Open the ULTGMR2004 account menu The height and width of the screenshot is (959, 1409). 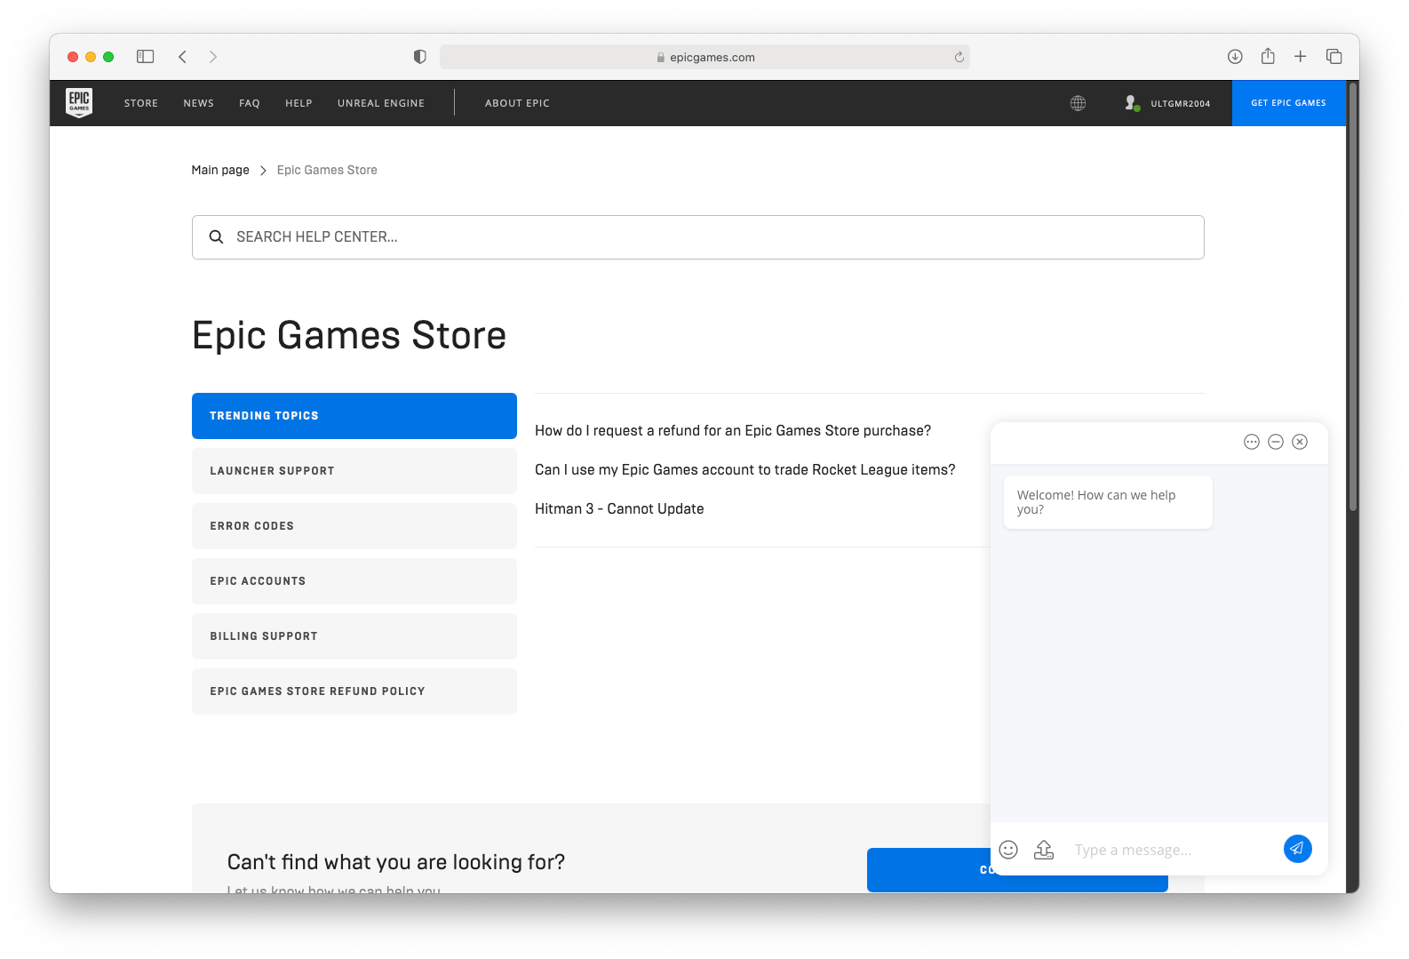coord(1167,103)
